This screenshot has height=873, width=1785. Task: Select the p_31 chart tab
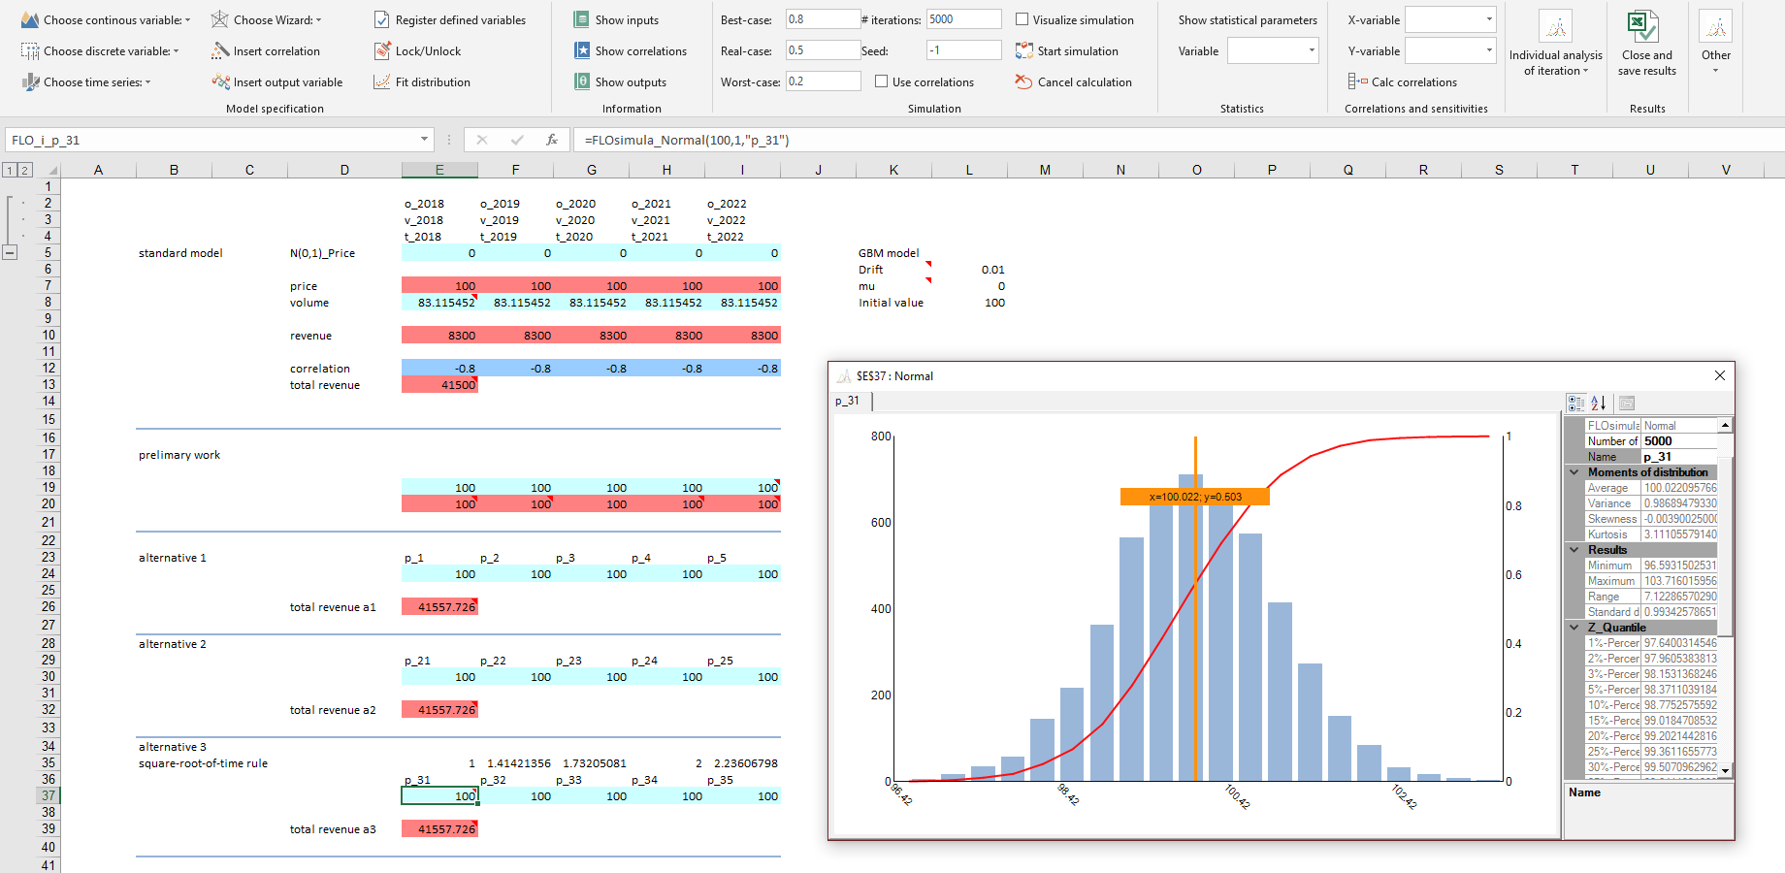click(848, 402)
